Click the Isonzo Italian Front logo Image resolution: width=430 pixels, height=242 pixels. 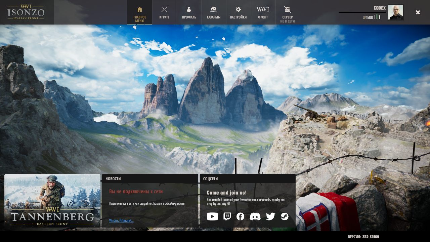click(x=26, y=12)
